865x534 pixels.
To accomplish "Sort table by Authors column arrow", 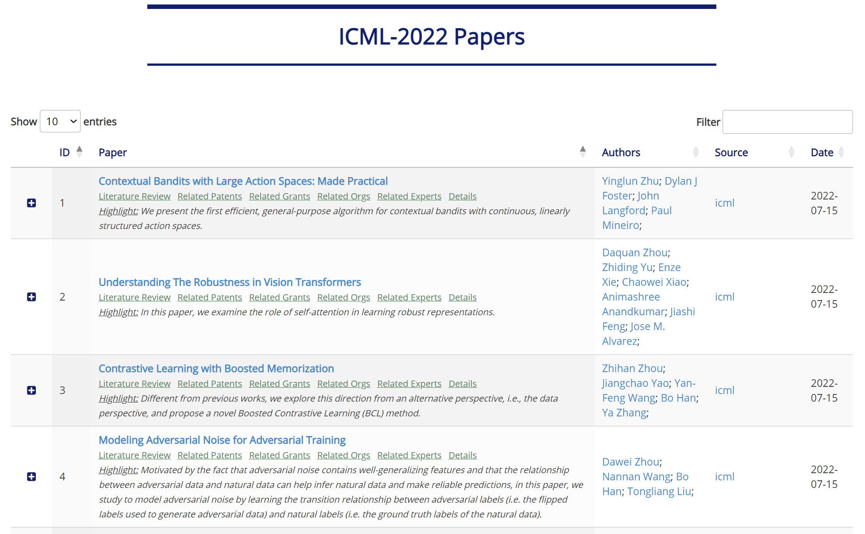I will click(696, 152).
